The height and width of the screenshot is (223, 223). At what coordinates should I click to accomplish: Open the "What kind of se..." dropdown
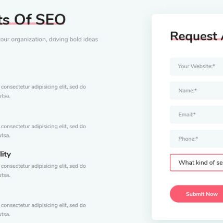(x=196, y=163)
